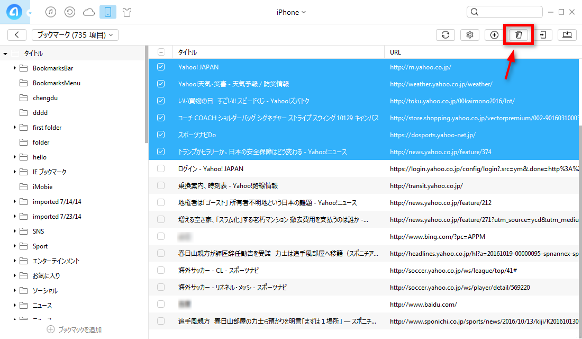
Task: Select the ソーシャル folder
Action: point(45,291)
